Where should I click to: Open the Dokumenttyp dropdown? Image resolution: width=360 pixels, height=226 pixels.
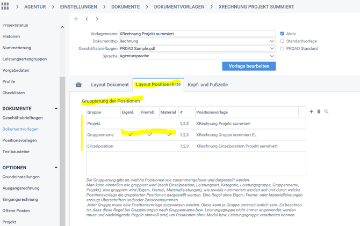pyautogui.click(x=272, y=41)
